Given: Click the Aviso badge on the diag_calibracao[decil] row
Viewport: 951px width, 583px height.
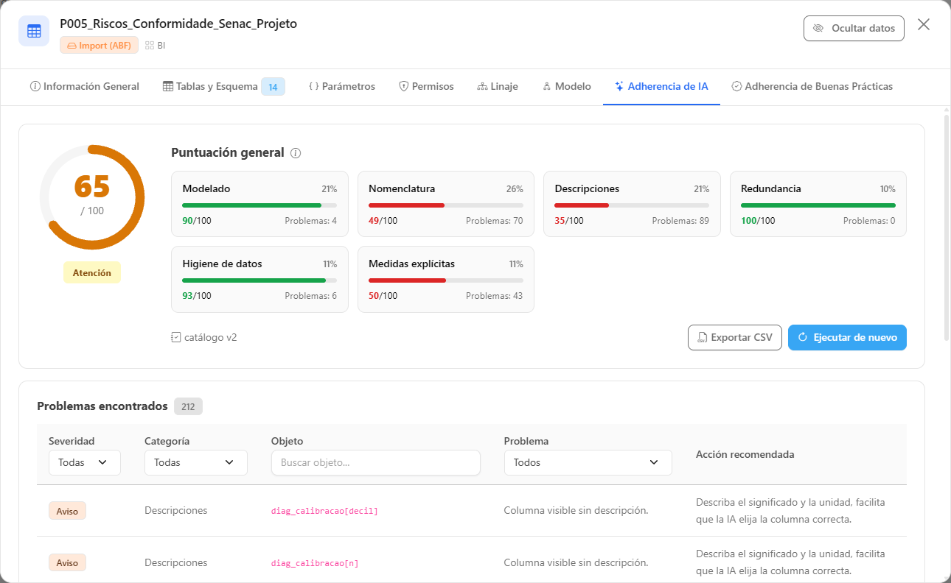Looking at the screenshot, I should tap(67, 511).
